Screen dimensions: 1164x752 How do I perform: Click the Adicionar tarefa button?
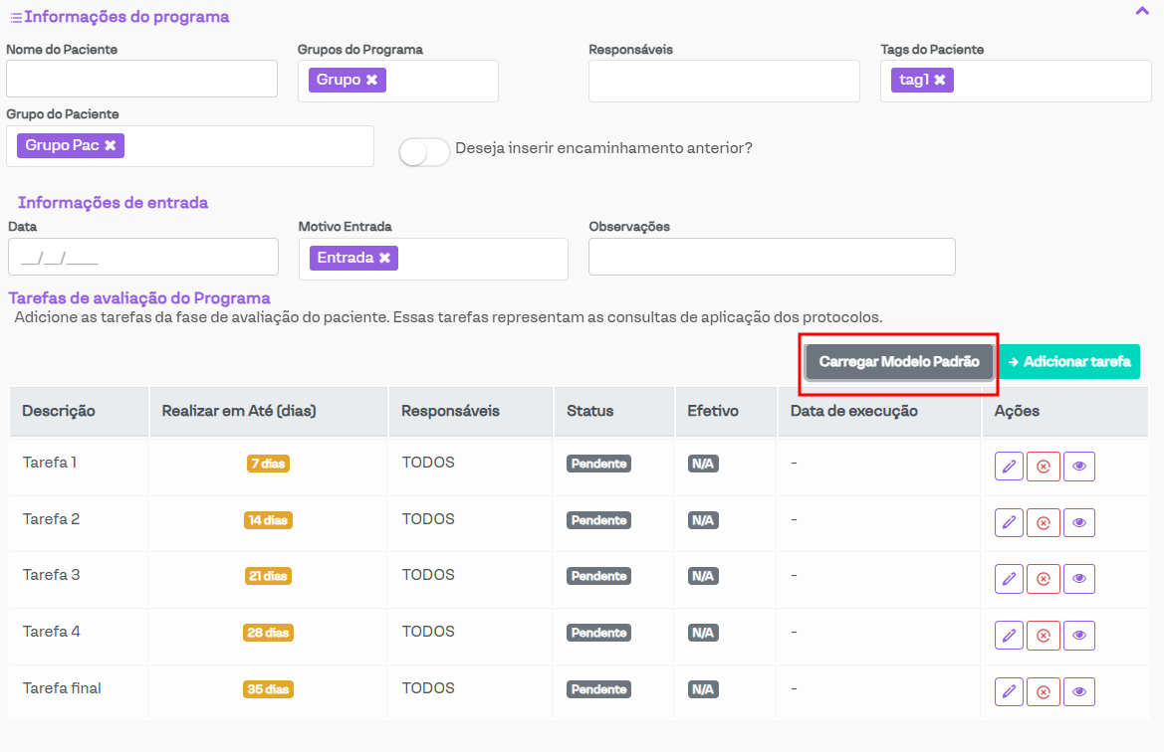[x=1069, y=362]
